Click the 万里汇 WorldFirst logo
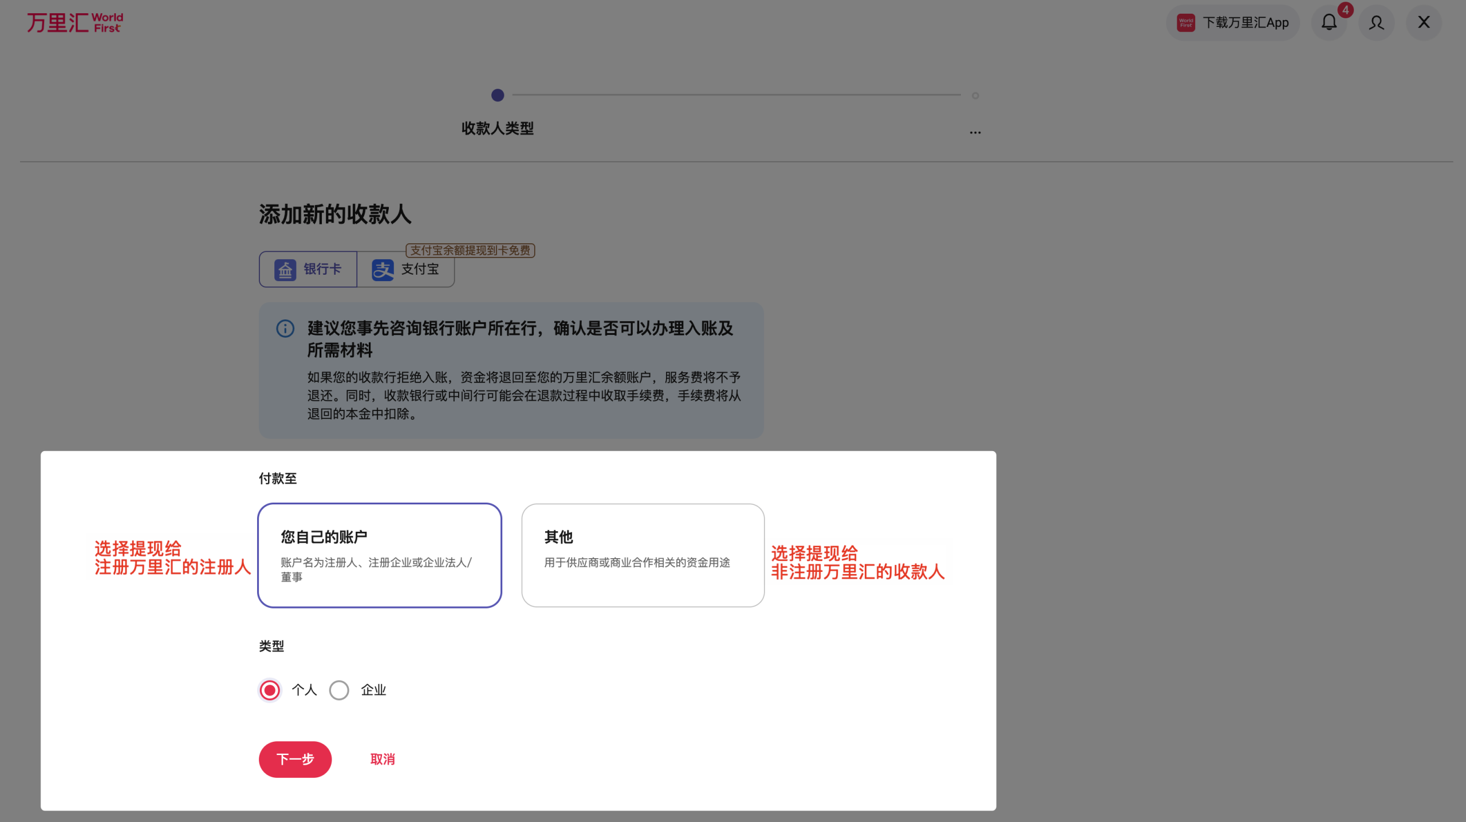The width and height of the screenshot is (1466, 822). 74,22
